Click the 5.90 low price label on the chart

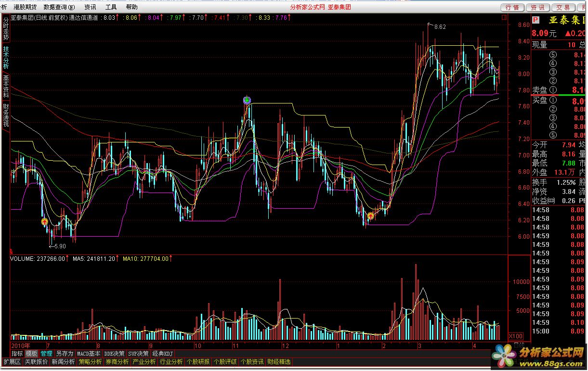[x=60, y=246]
